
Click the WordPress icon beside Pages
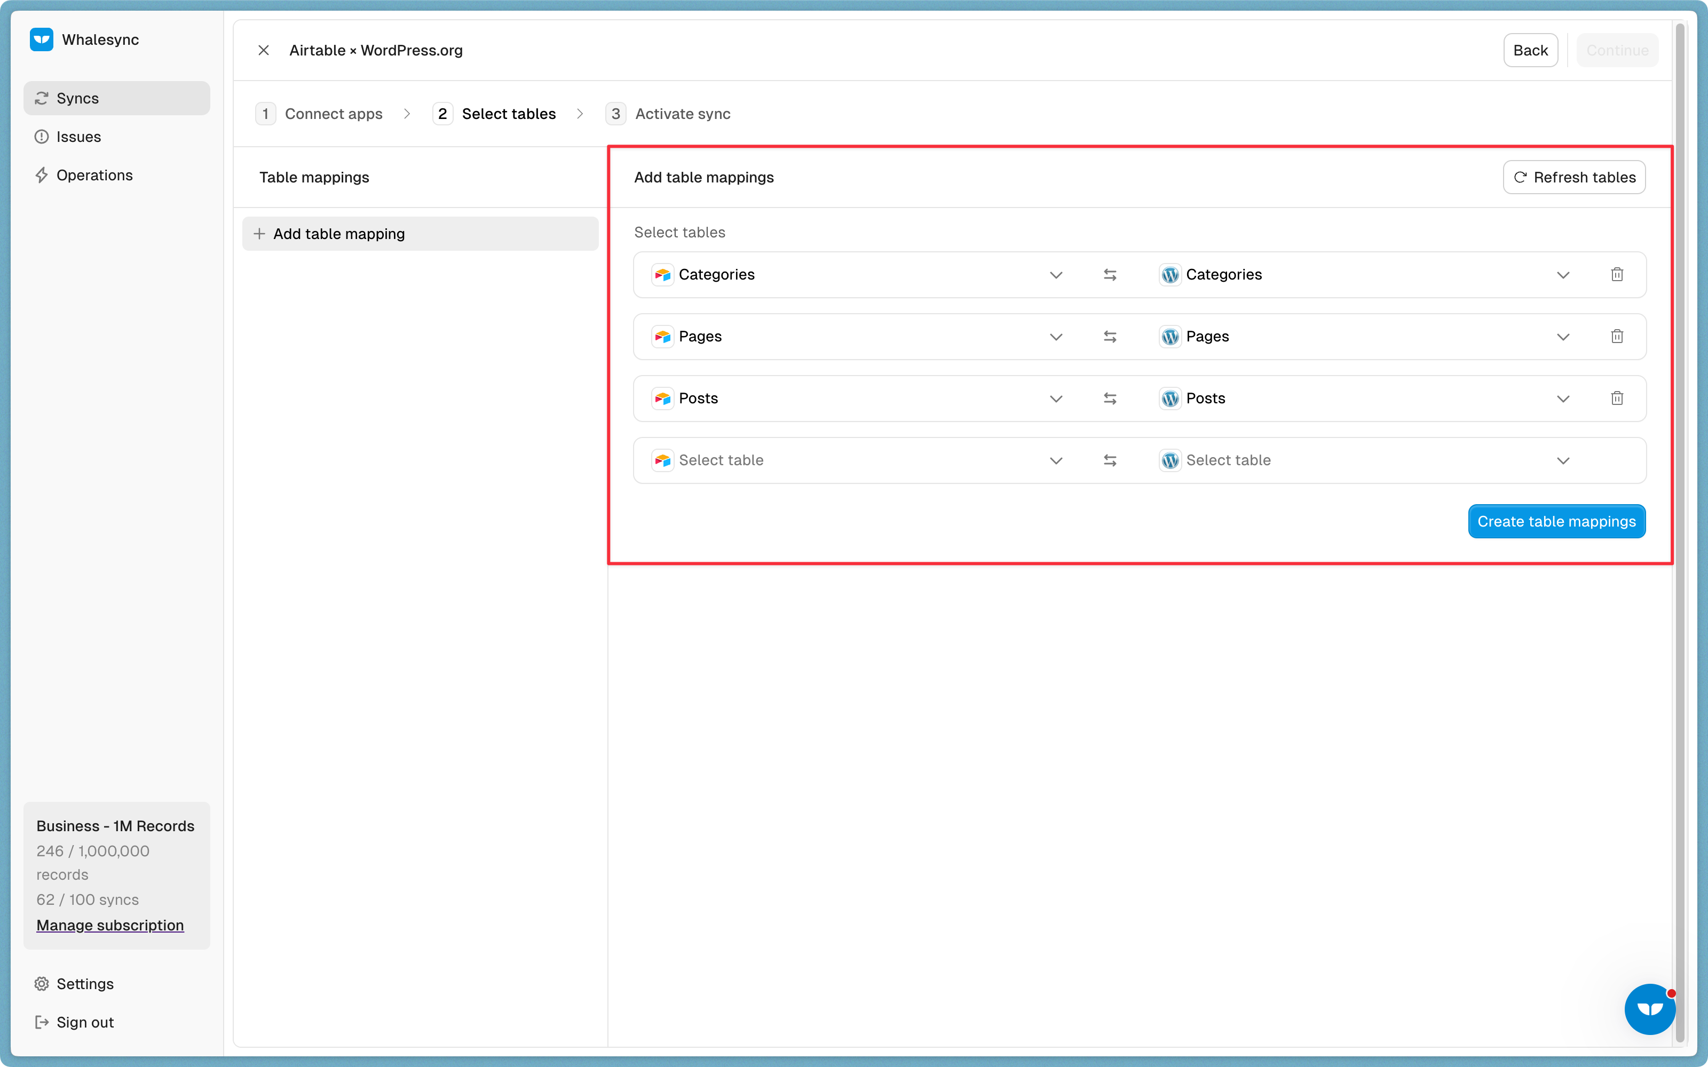pos(1169,337)
